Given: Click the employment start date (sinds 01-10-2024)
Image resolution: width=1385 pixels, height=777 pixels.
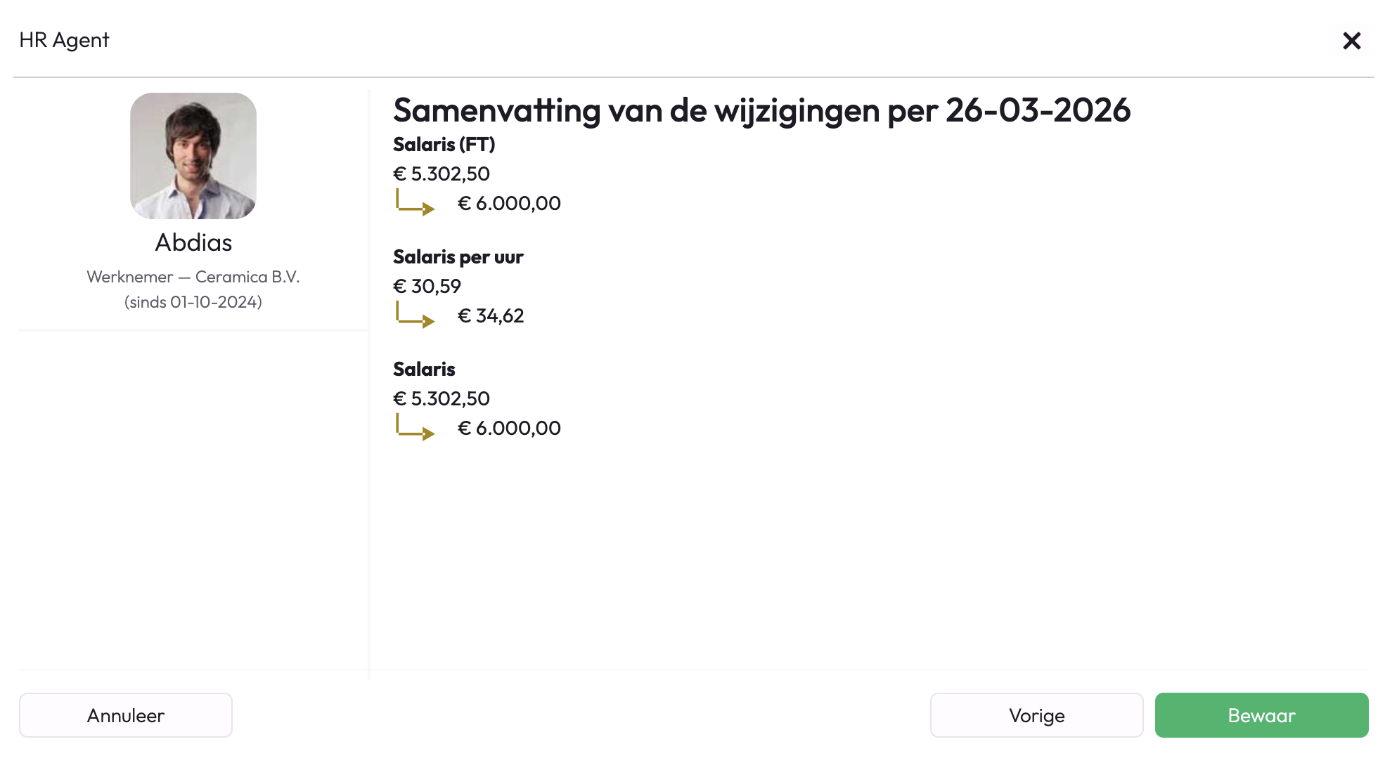Looking at the screenshot, I should 193,302.
